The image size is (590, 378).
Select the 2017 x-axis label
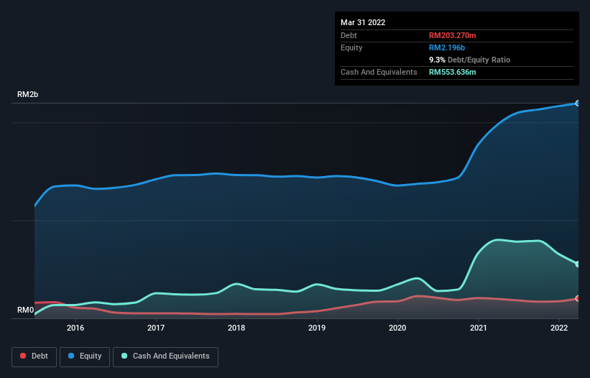(156, 328)
